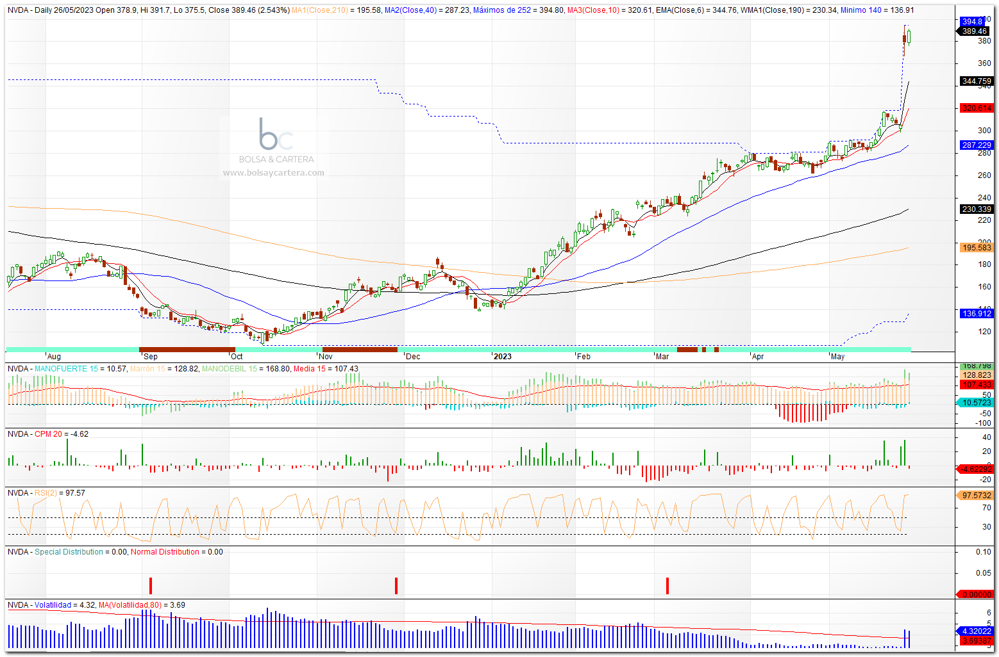This screenshot has height=657, width=999.
Task: Select the MANODEBIL 15 = 168.80 indicator label
Action: click(246, 369)
